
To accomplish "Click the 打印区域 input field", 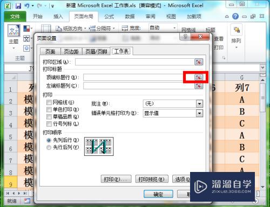I will click(x=134, y=62).
